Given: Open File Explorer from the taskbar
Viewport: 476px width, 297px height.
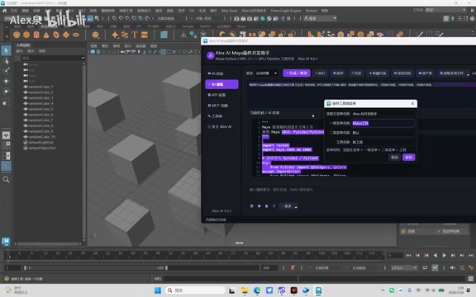Looking at the screenshot, I should click(x=245, y=290).
